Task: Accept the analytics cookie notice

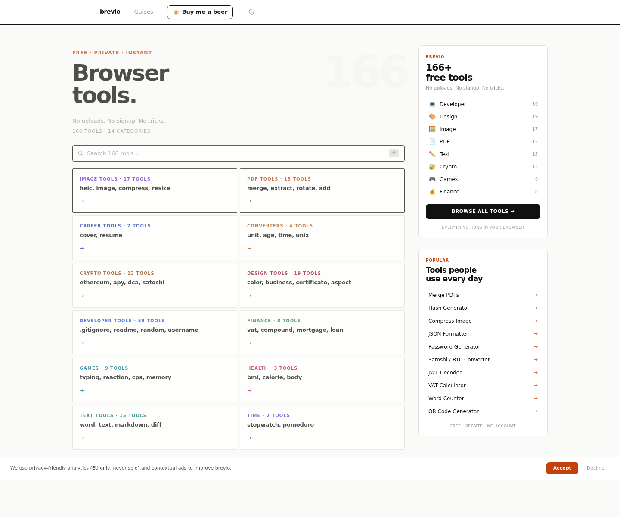Action: click(x=562, y=468)
